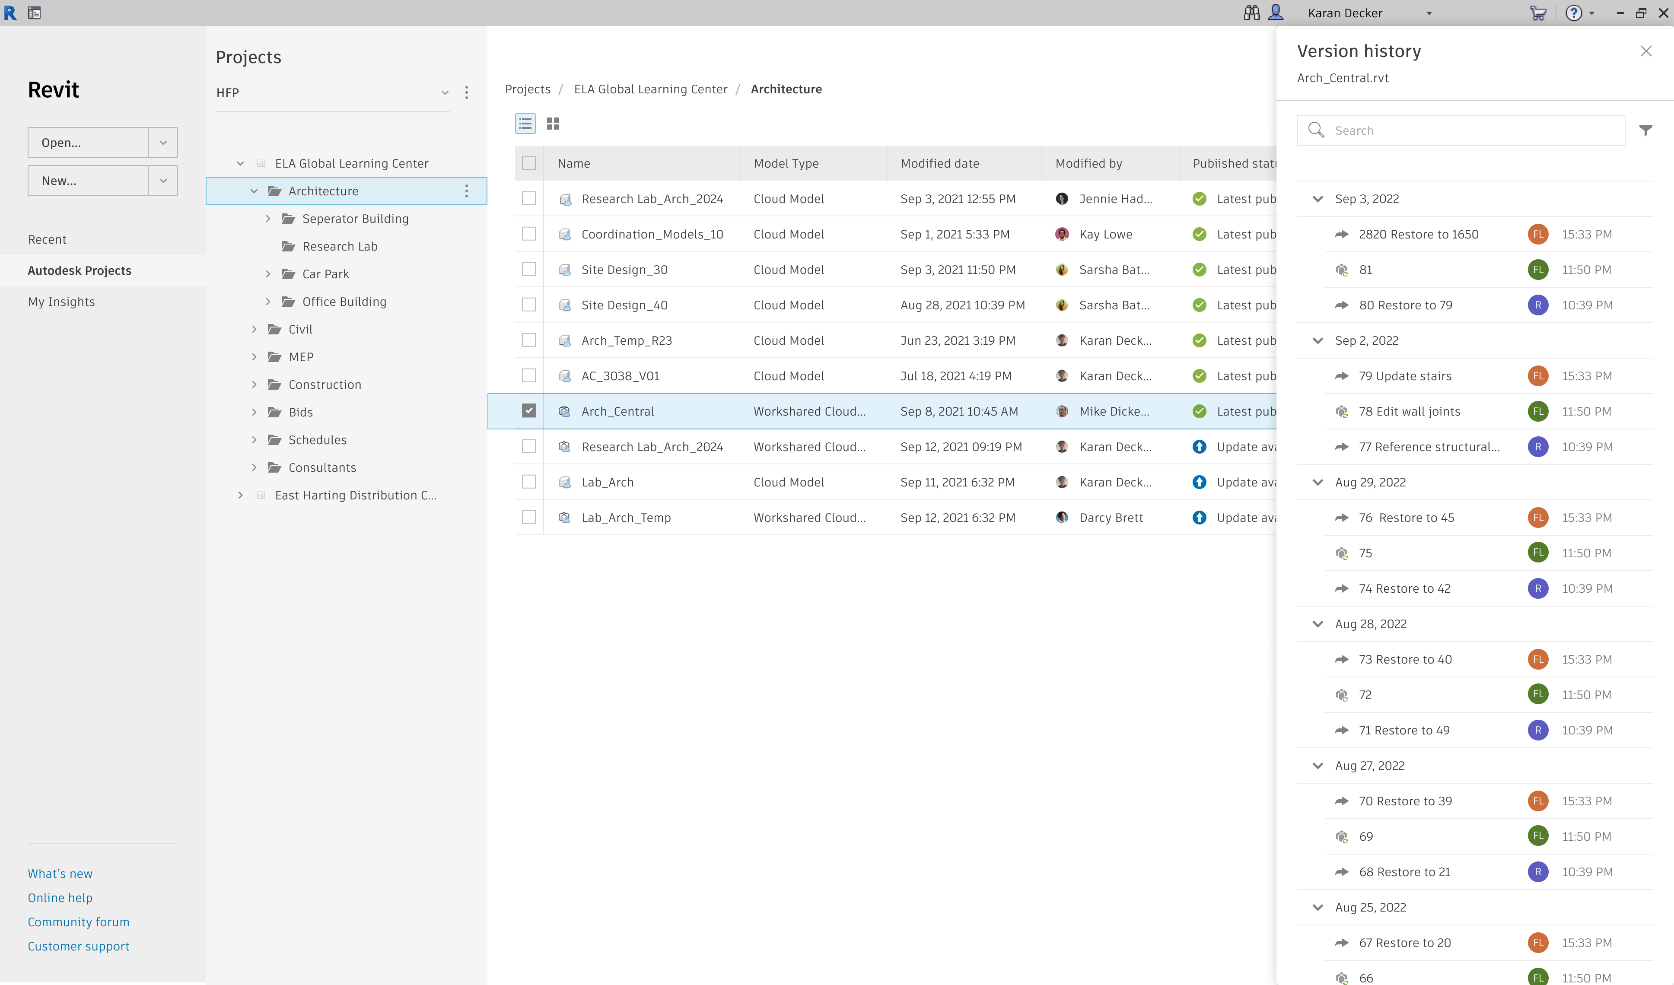Switch to grid view icon
Viewport: 1674px width, 985px height.
coord(553,124)
